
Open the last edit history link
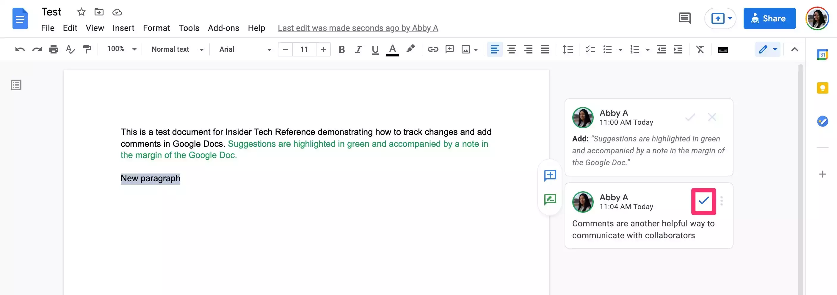pos(358,28)
